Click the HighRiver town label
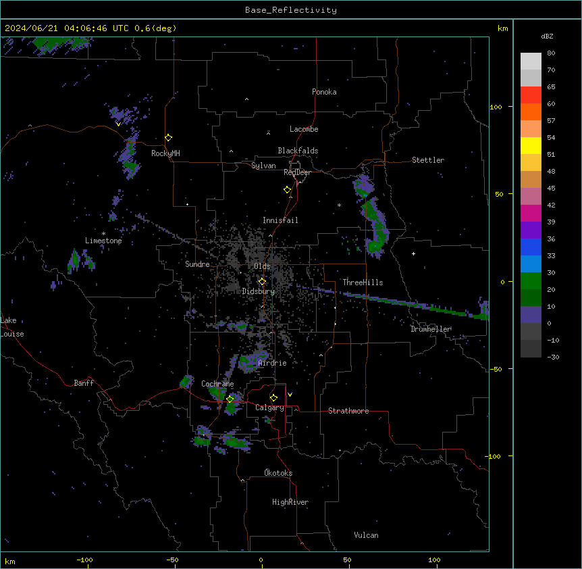The height and width of the screenshot is (569, 582). [290, 502]
